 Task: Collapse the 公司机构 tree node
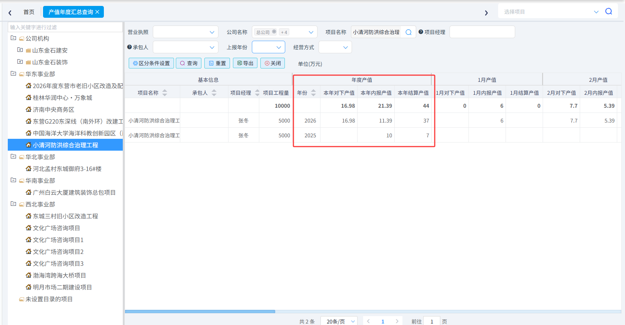tap(13, 38)
